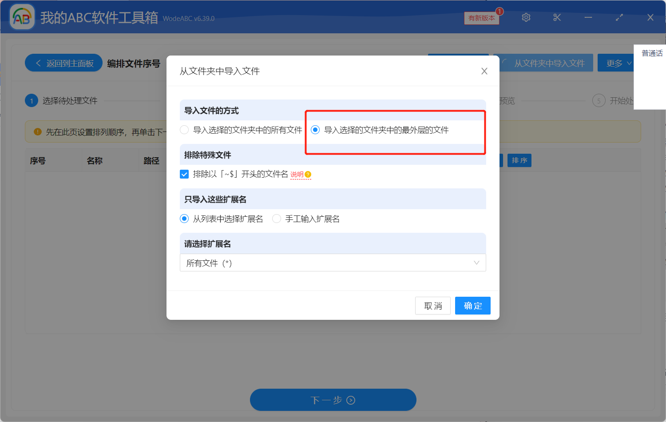
Task: Expand the 更多 dropdown menu
Action: (x=615, y=63)
